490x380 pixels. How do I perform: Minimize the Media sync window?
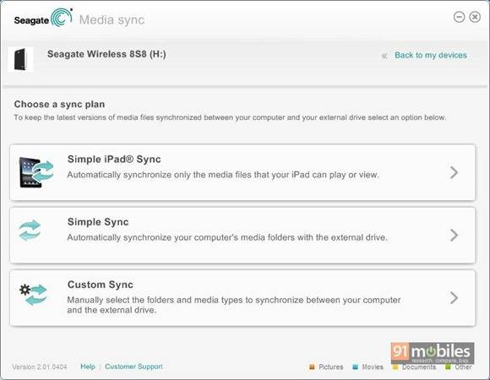tap(459, 17)
